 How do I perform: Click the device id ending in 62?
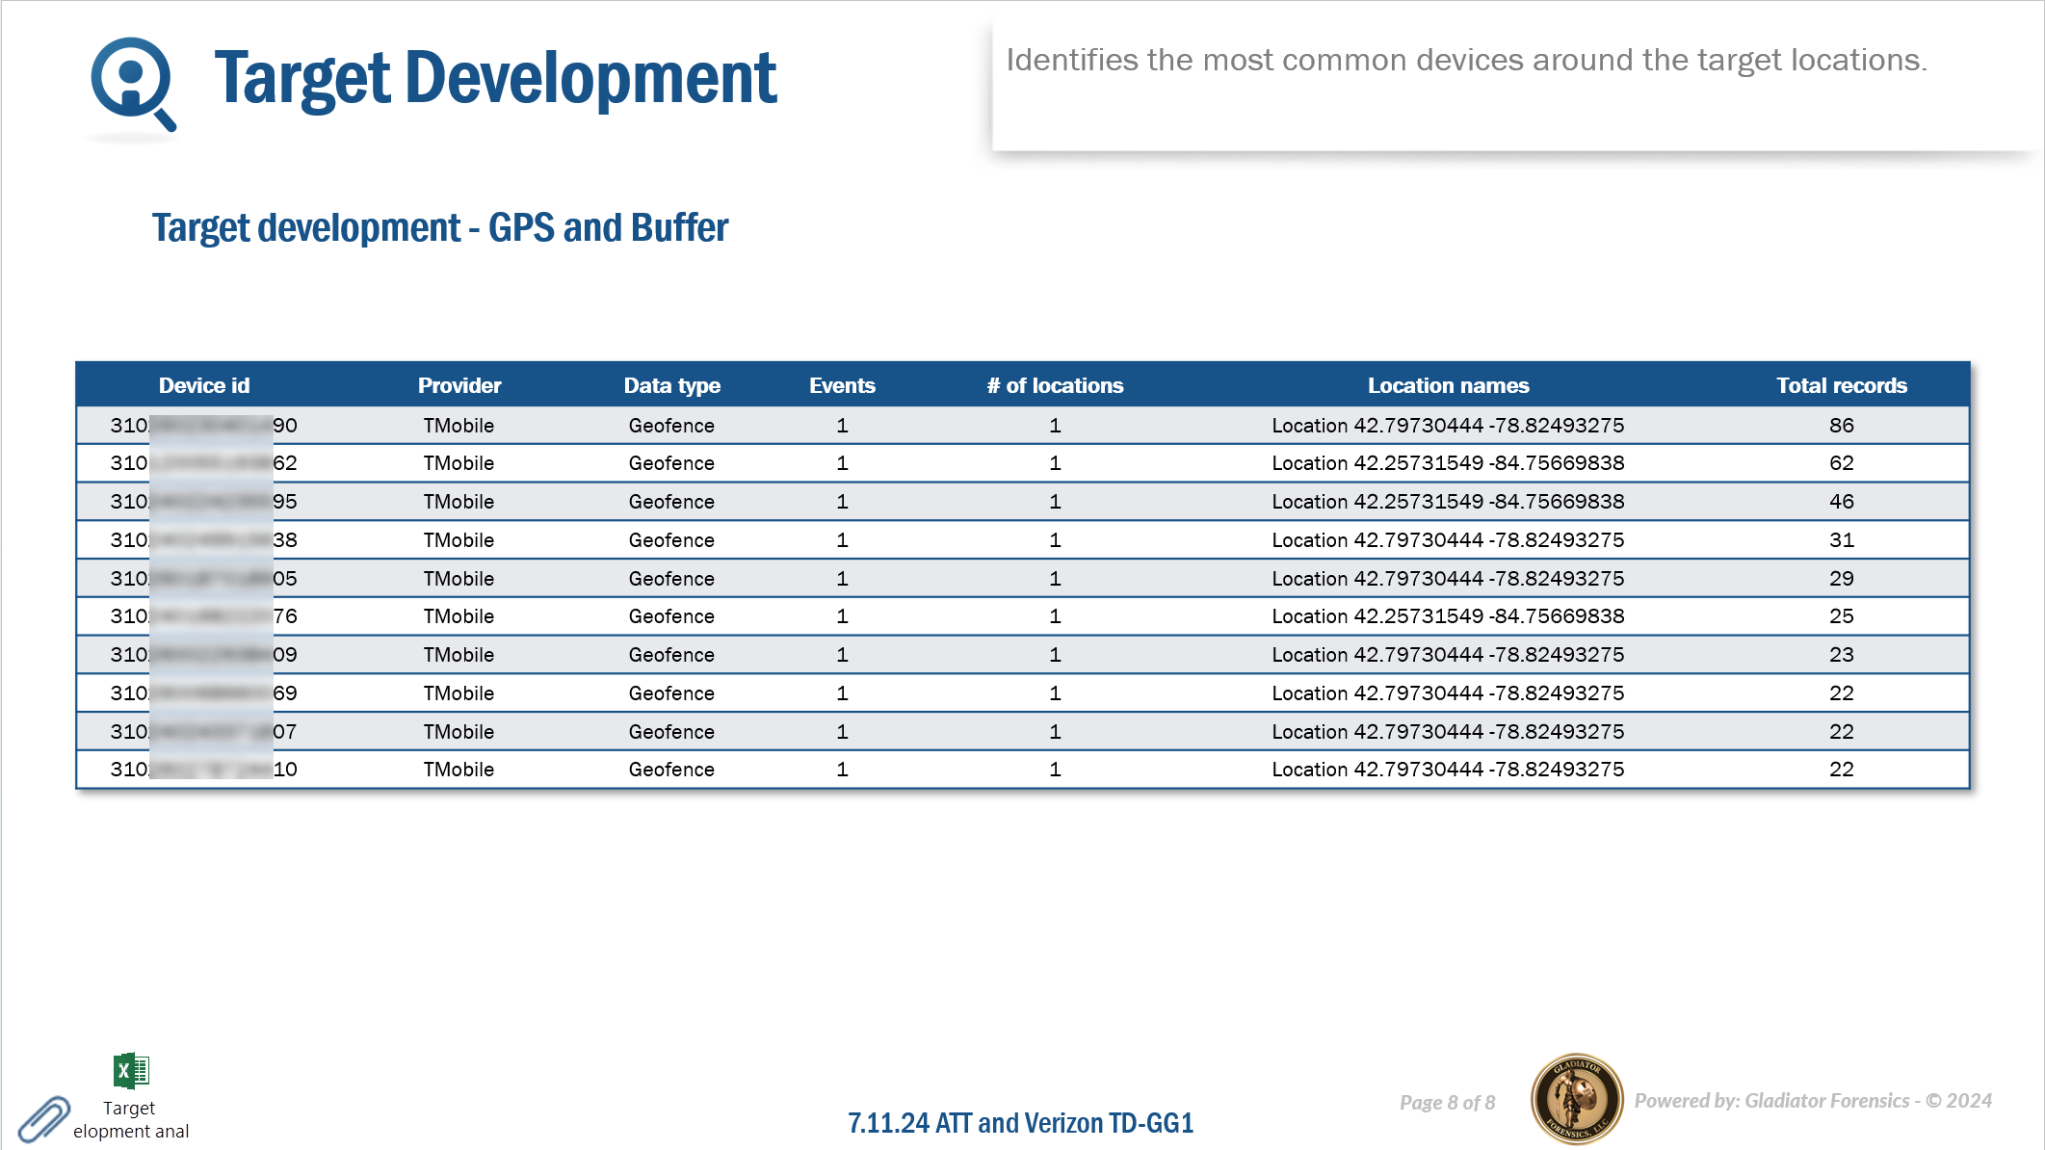point(203,463)
